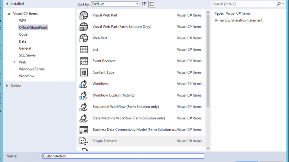The width and height of the screenshot is (289, 162).
Task: Collapse the Visual C# Items node
Action: [8, 14]
